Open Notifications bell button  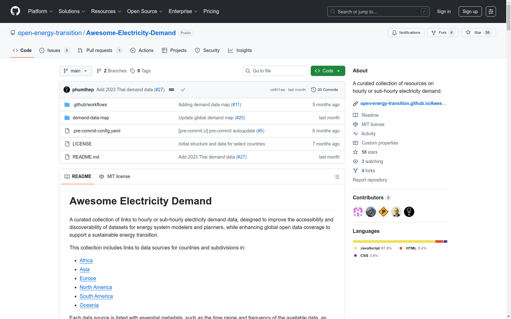click(406, 33)
